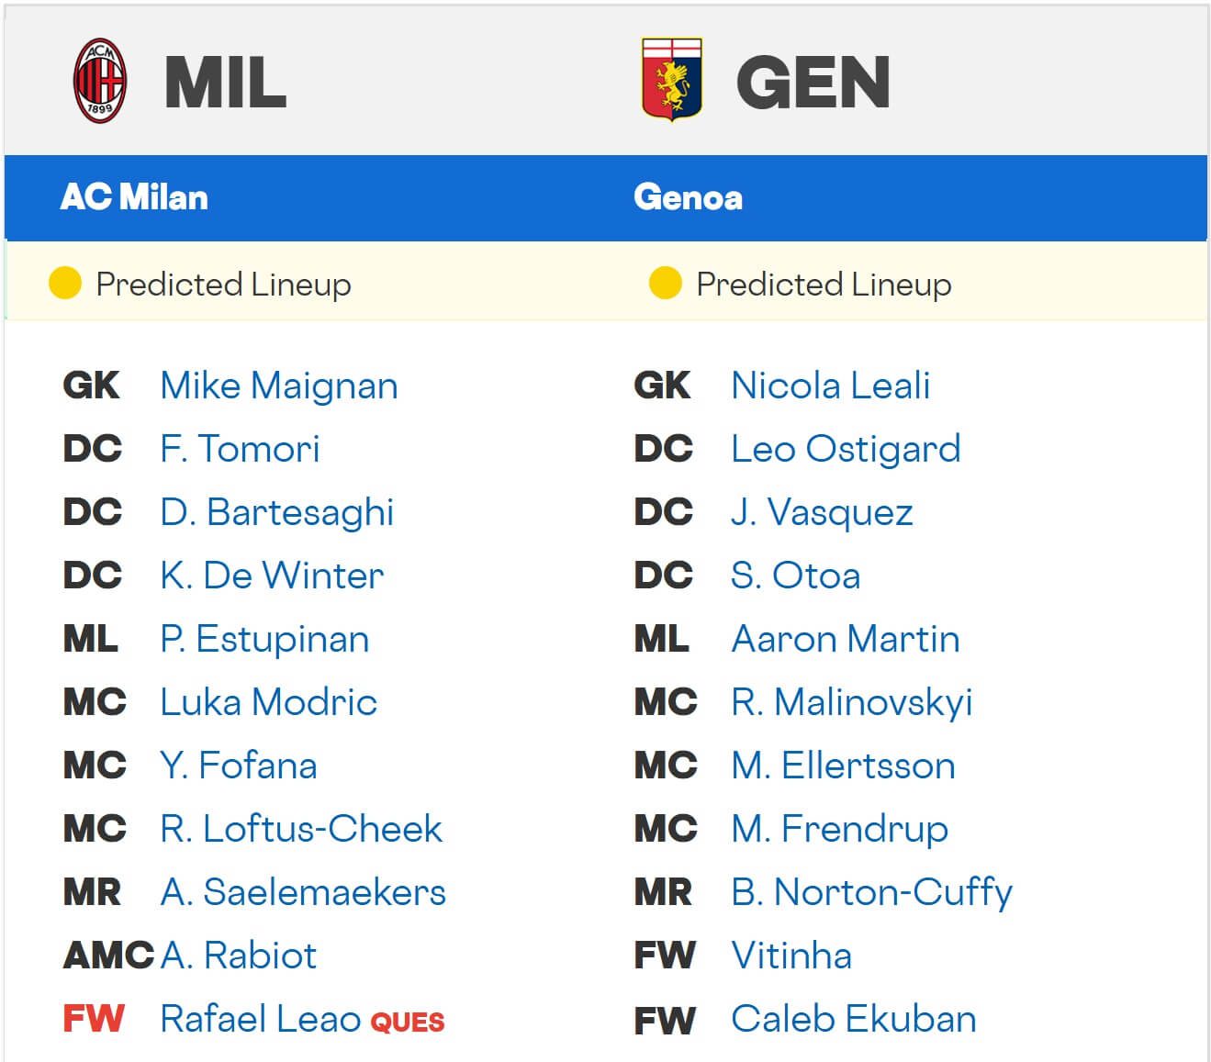Open the AC Milan team name header
This screenshot has width=1211, height=1062.
(x=134, y=196)
